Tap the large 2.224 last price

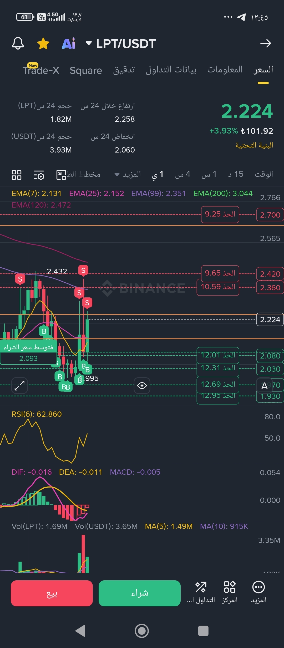247,111
